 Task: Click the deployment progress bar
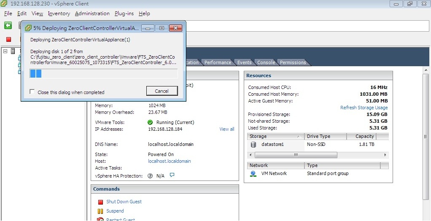(x=104, y=74)
